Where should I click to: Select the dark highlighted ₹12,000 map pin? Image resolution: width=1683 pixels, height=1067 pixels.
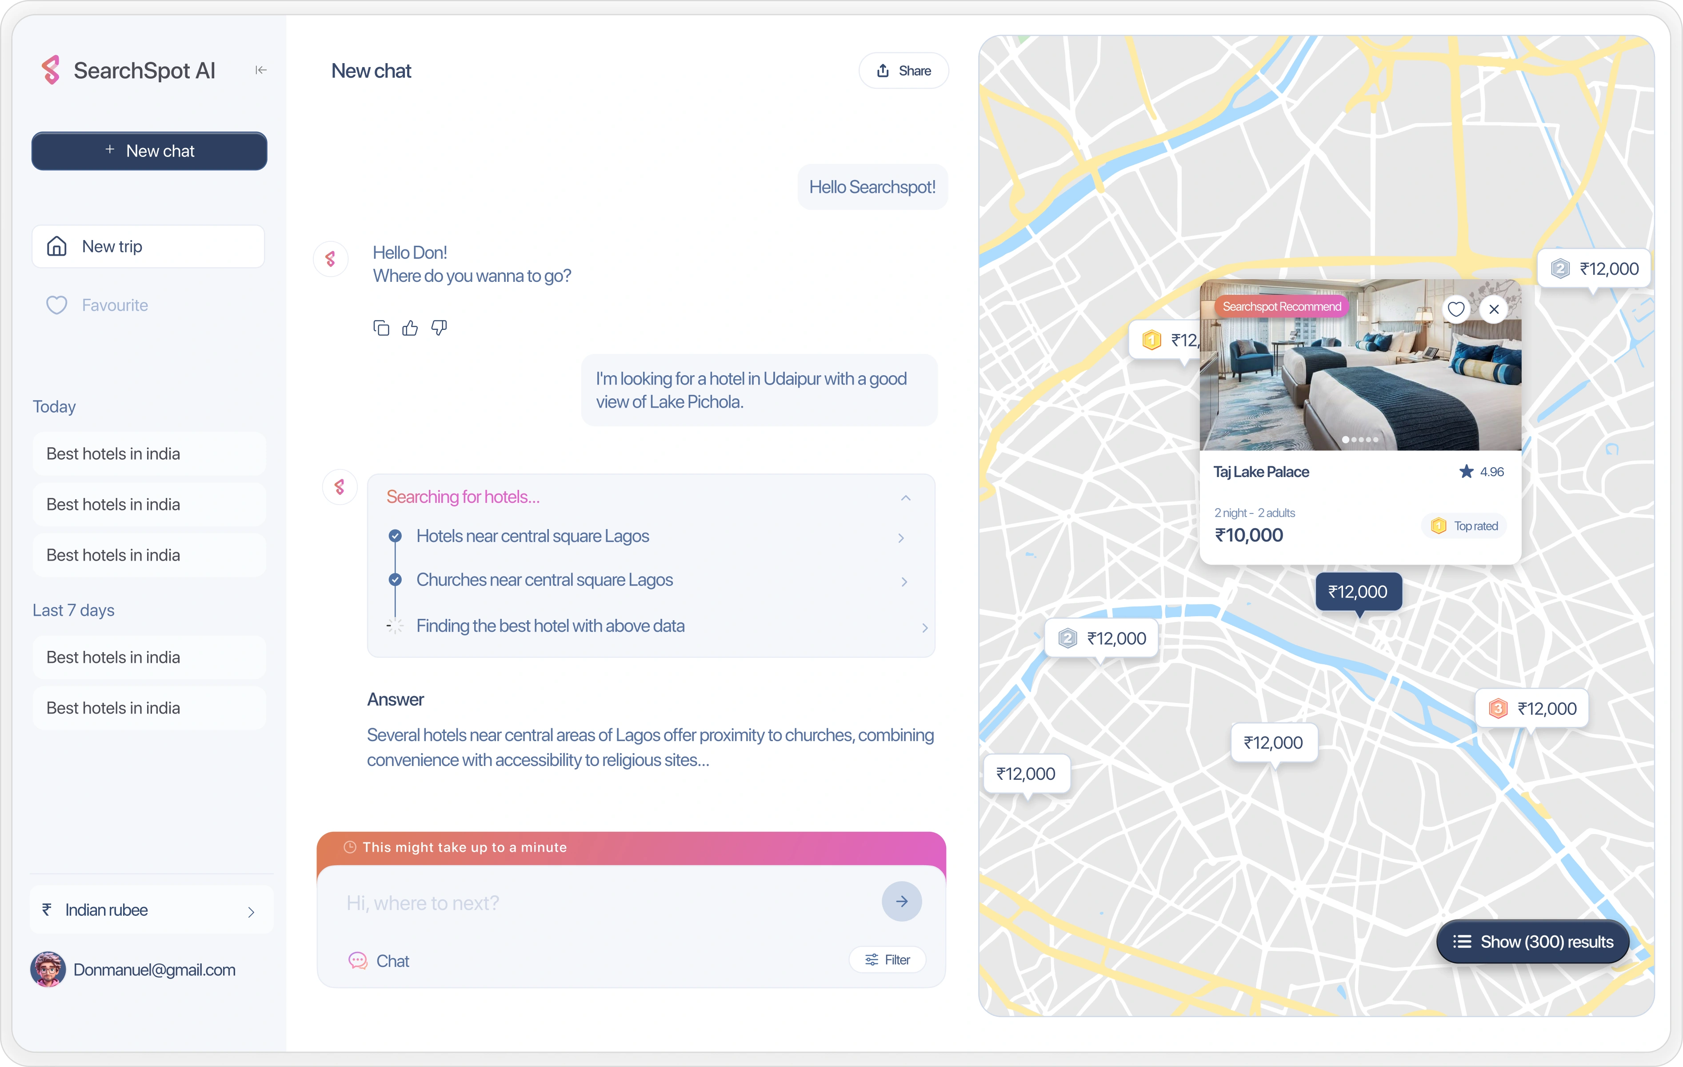pos(1358,592)
